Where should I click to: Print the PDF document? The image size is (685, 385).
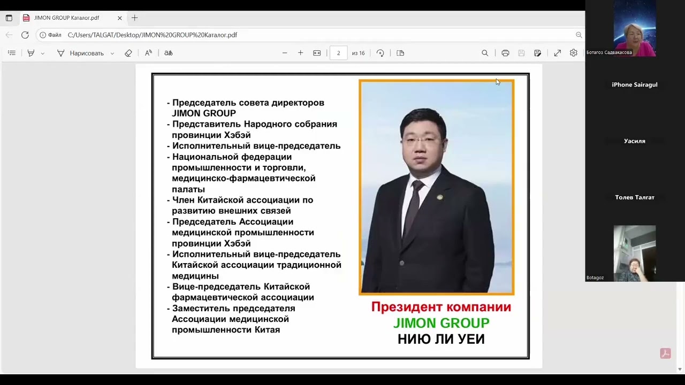coord(505,53)
